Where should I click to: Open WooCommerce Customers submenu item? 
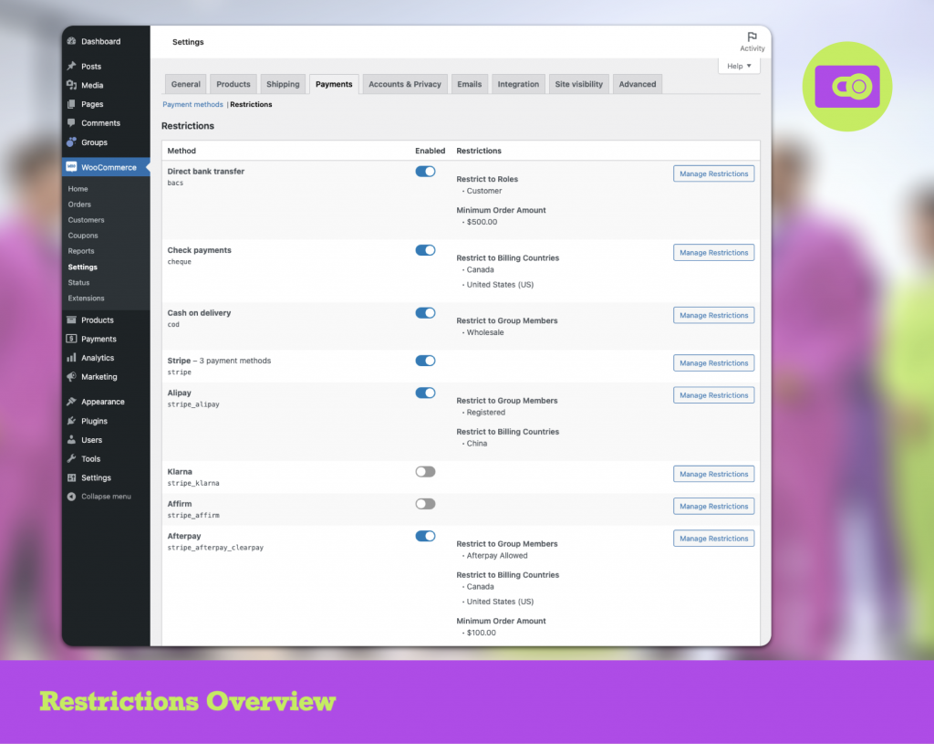(86, 220)
